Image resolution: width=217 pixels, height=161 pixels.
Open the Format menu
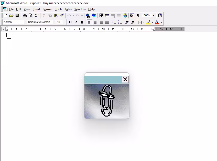48,9
